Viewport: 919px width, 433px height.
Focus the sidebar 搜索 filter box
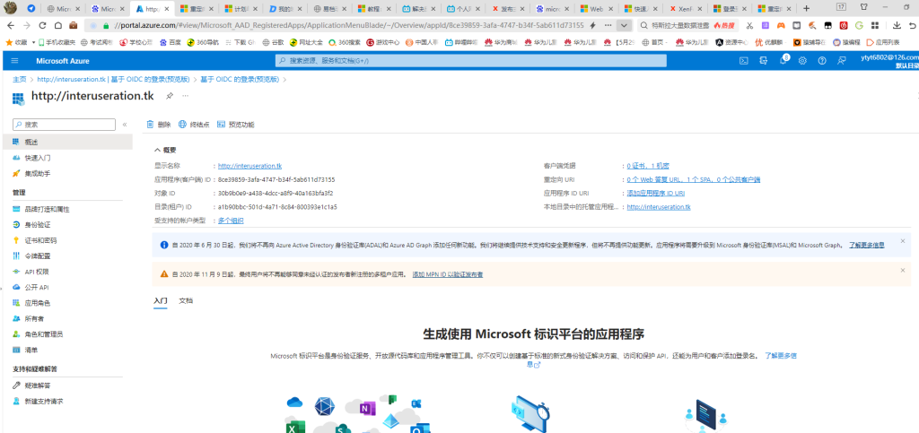tap(64, 125)
